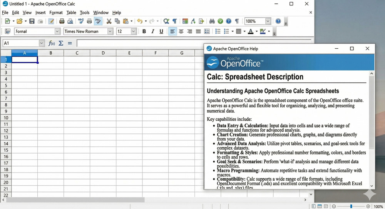Apply Justified alignment
This screenshot has width=385, height=209.
pos(198,31)
